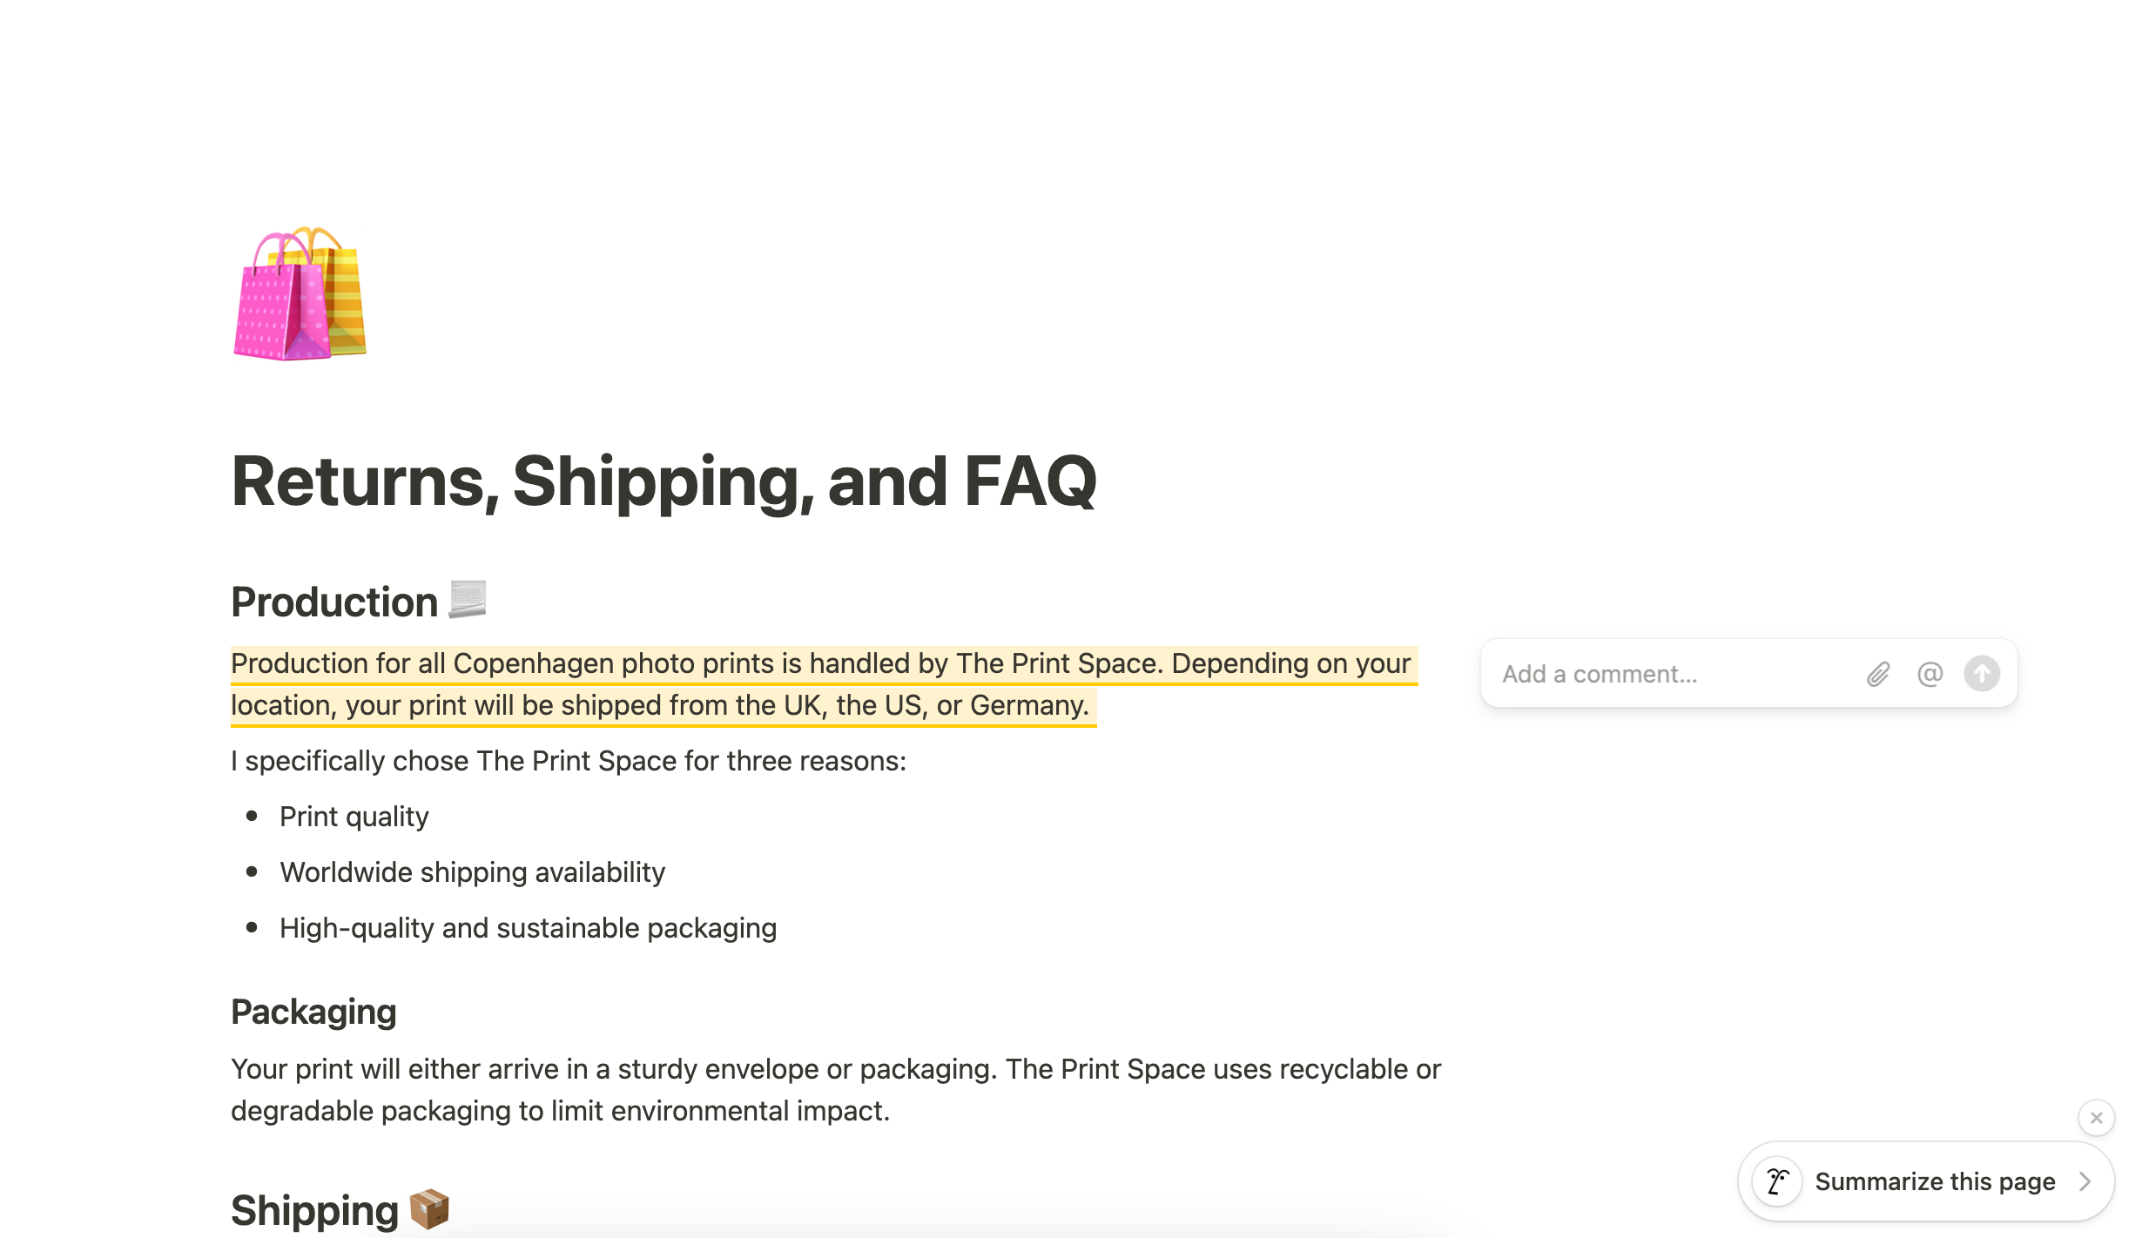The image size is (2142, 1238).
Task: Click the attachment icon in comment box
Action: click(1878, 675)
